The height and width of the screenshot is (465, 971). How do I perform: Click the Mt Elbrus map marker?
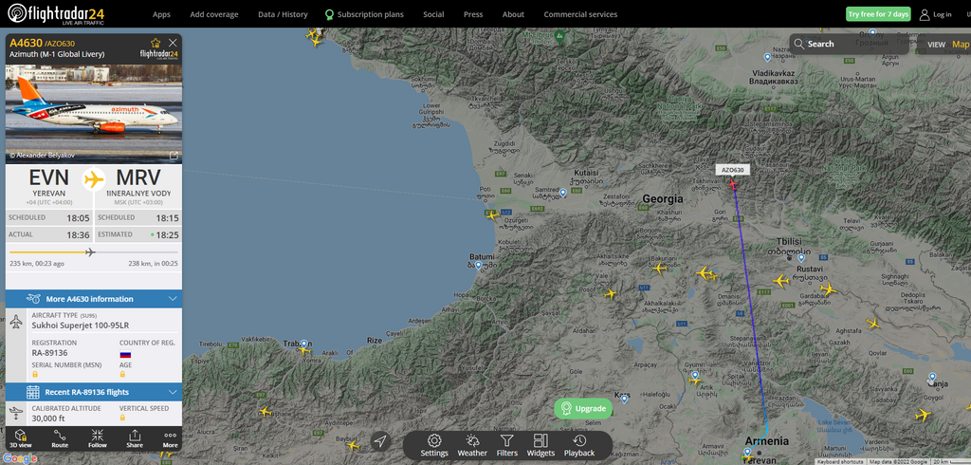(x=559, y=35)
